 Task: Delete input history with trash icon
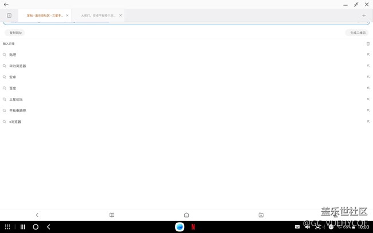click(x=368, y=44)
